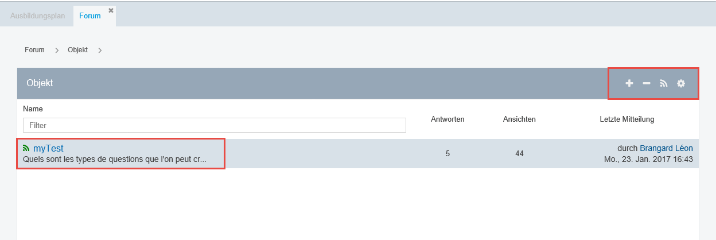This screenshot has width=716, height=240.
Task: Click green RSS icon beside myTest
Action: 26,148
